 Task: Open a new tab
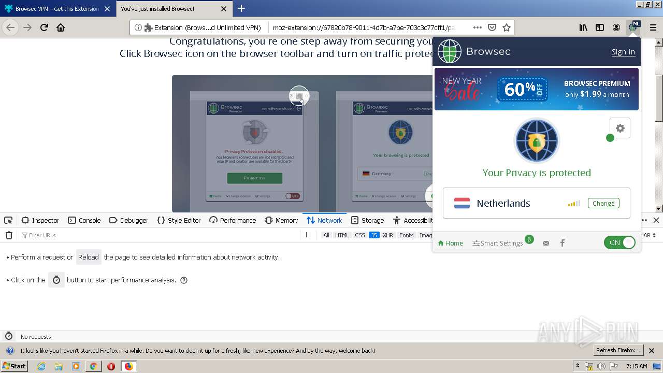click(x=241, y=8)
